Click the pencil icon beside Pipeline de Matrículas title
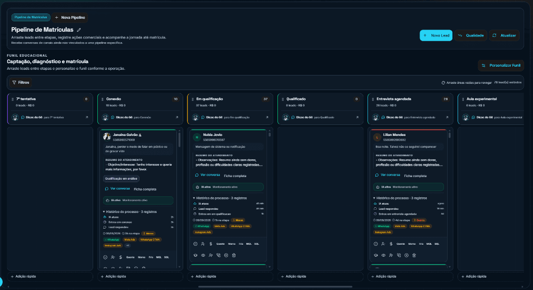This screenshot has width=533, height=290. [x=79, y=30]
